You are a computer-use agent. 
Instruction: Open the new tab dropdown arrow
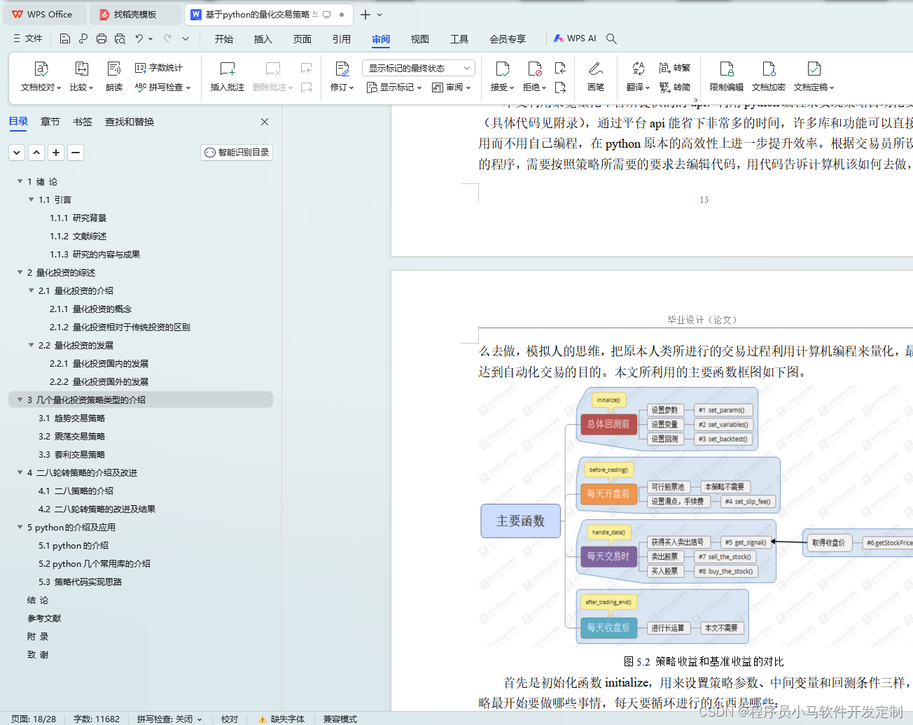(x=379, y=15)
